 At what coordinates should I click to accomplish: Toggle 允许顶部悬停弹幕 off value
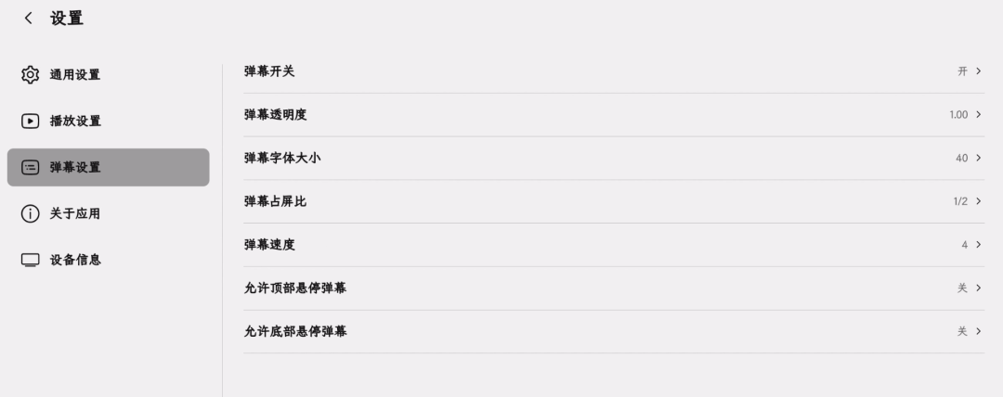[969, 288]
